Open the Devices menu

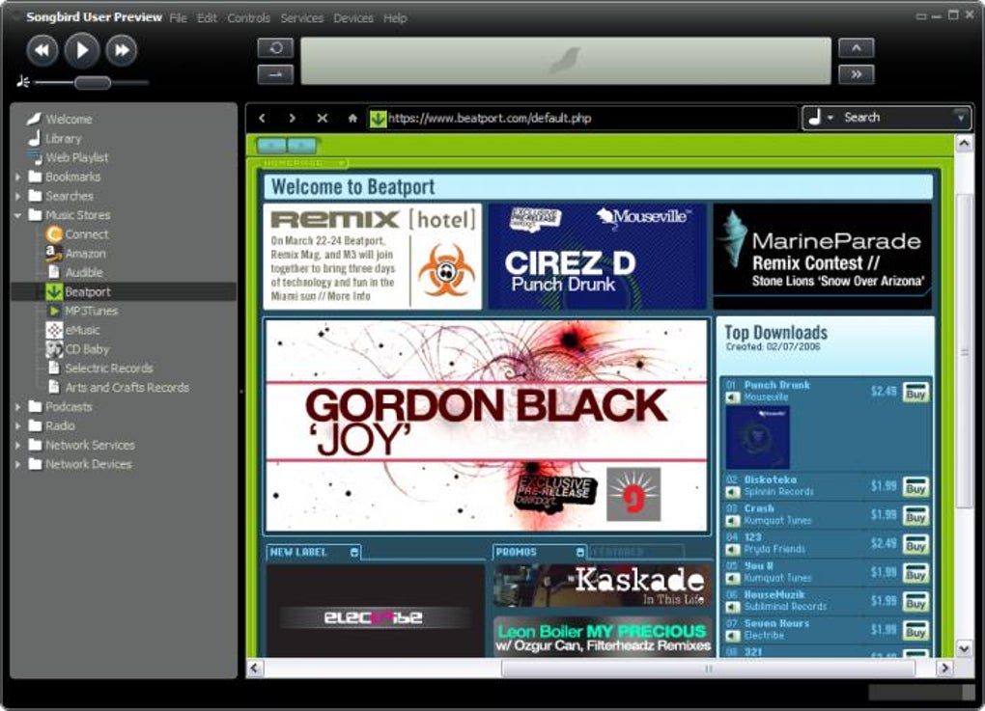(x=353, y=18)
